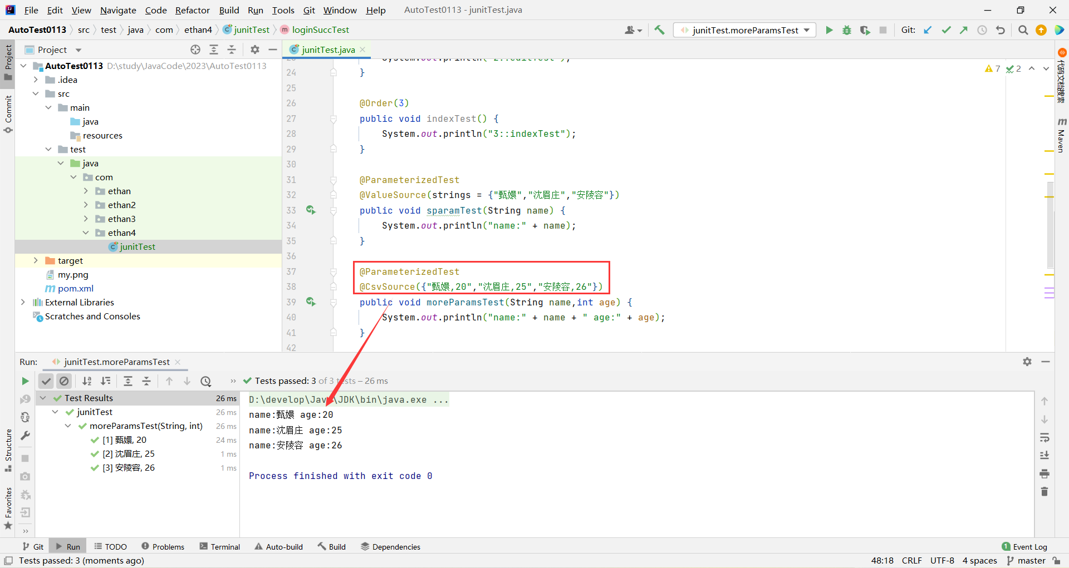Change UTF-8 file encoding in status bar
Image resolution: width=1069 pixels, height=568 pixels.
[x=942, y=561]
